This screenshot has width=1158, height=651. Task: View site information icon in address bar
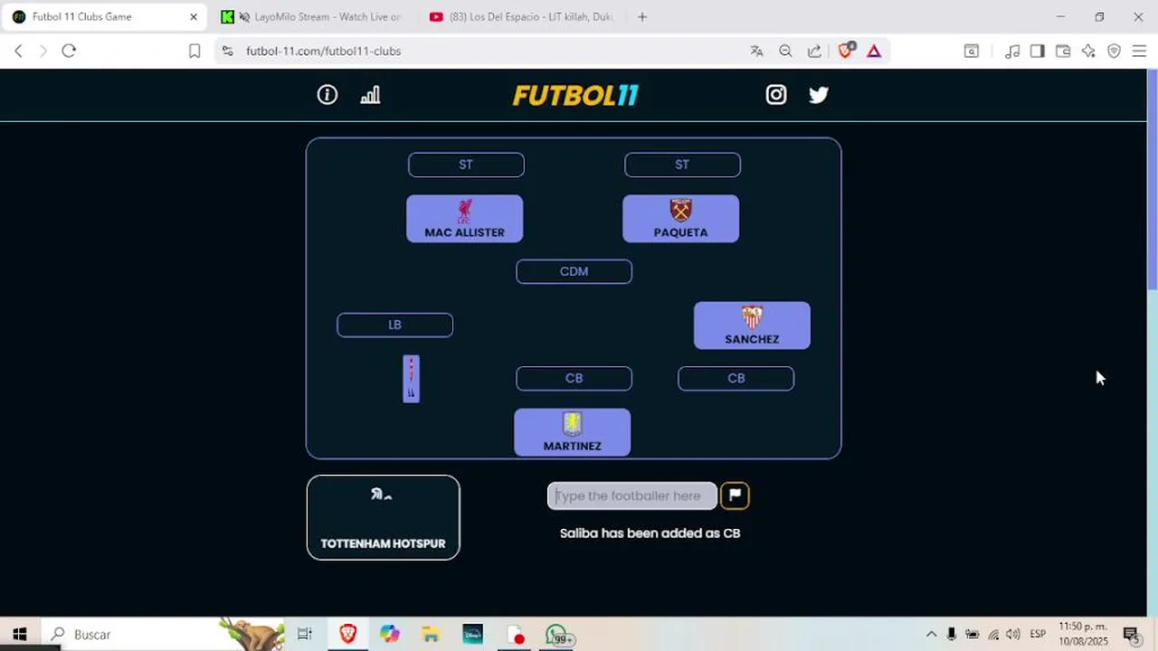pos(227,51)
